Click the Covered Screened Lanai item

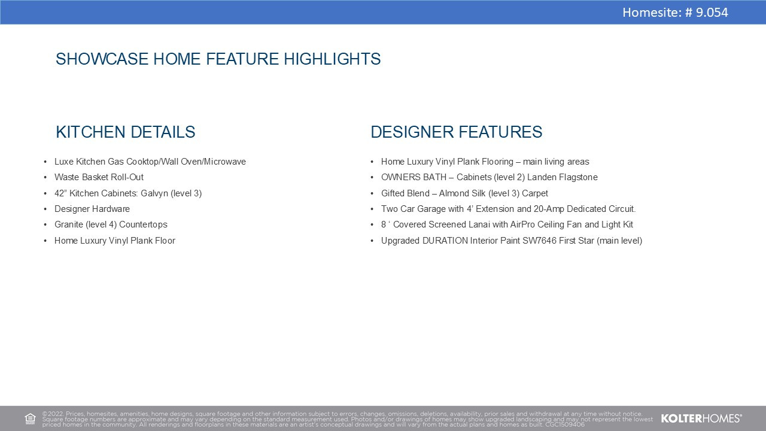(x=507, y=224)
